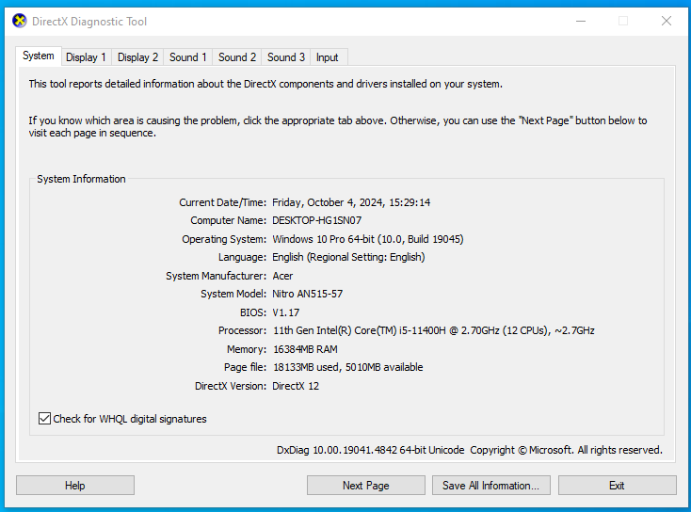The height and width of the screenshot is (512, 691).
Task: Select the Sound 2 tab
Action: [x=237, y=57]
